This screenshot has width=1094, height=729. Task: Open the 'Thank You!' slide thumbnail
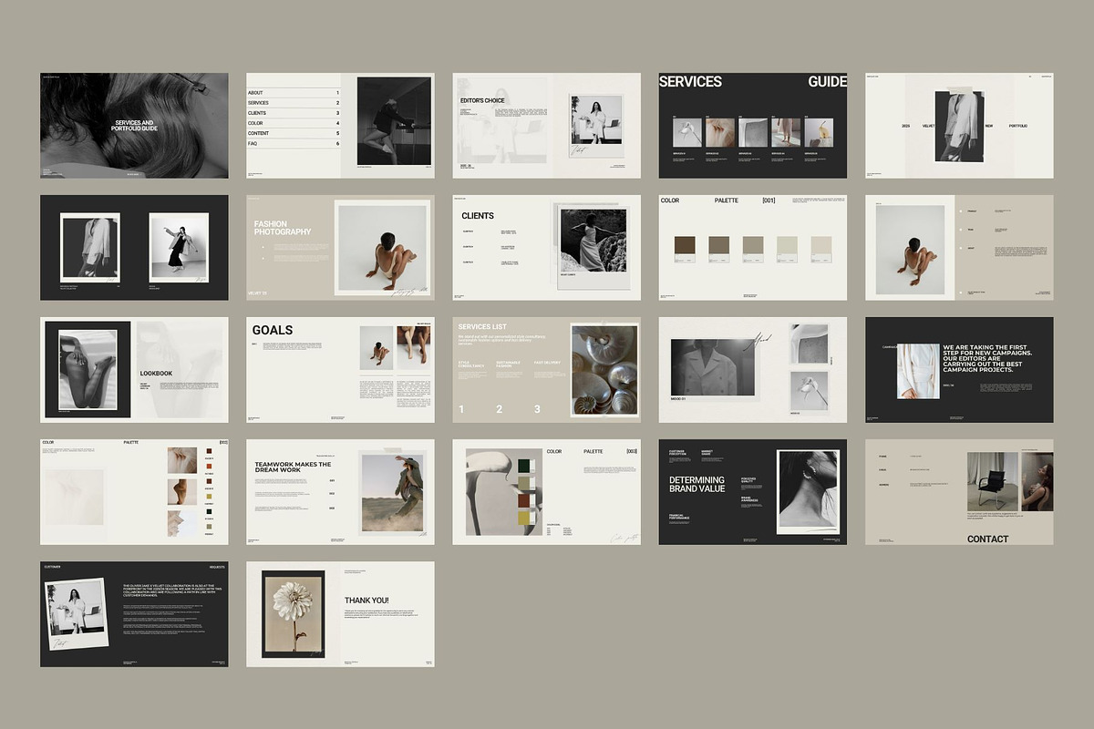click(x=340, y=614)
